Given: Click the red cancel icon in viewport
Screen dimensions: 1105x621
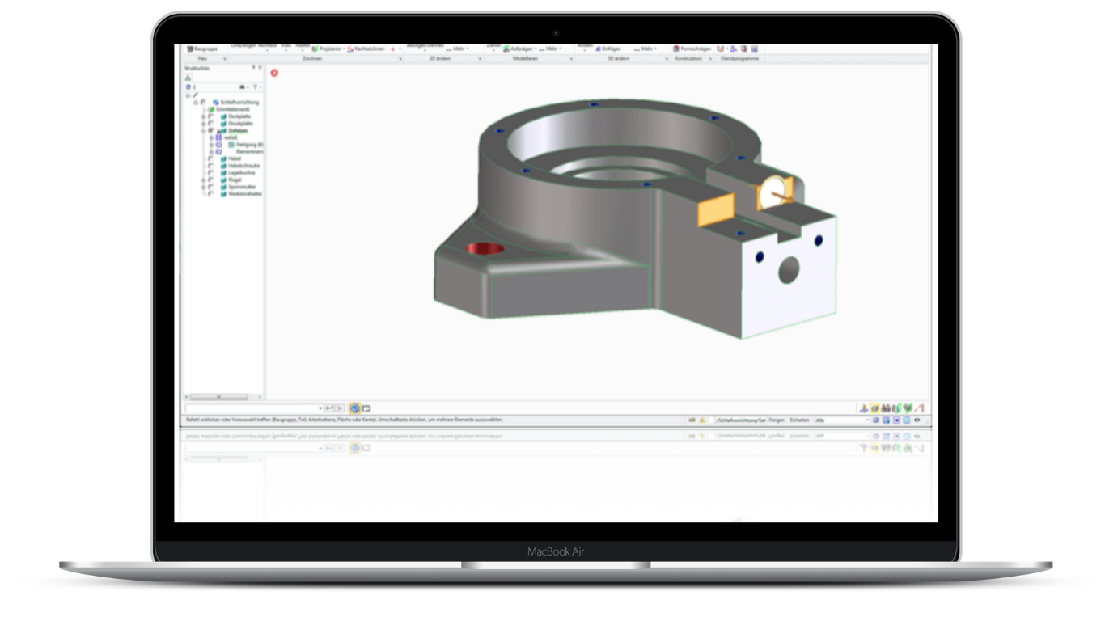Looking at the screenshot, I should pos(274,73).
